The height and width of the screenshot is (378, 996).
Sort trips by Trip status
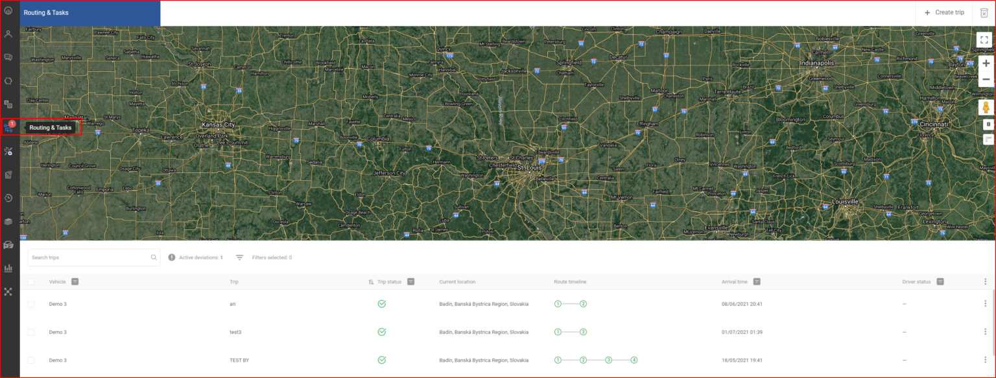(370, 281)
